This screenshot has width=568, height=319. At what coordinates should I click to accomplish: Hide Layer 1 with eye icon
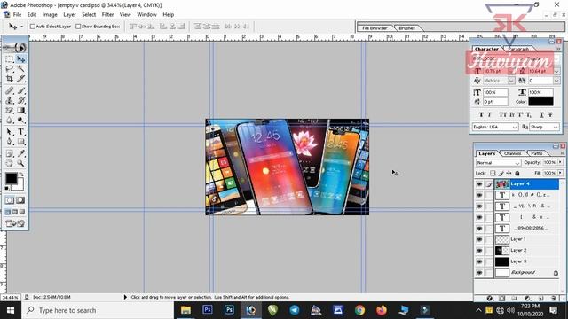click(x=479, y=239)
